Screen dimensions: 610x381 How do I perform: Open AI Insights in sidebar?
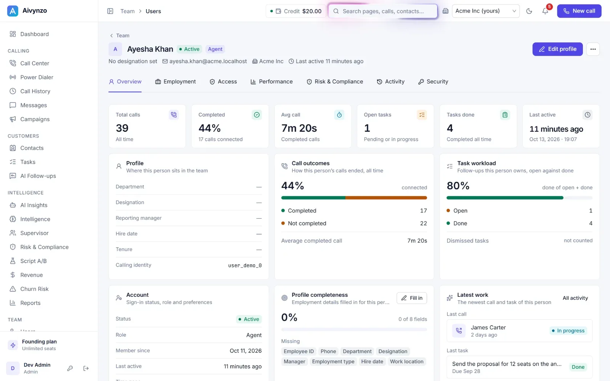click(49, 205)
